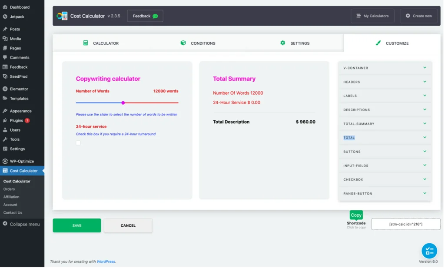Click the Pages icon in sidebar

(x=5, y=48)
